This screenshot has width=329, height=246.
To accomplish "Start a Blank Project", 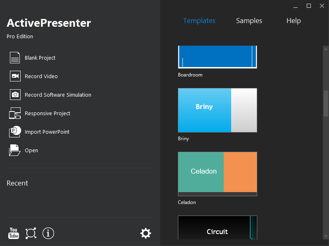I will [x=40, y=58].
